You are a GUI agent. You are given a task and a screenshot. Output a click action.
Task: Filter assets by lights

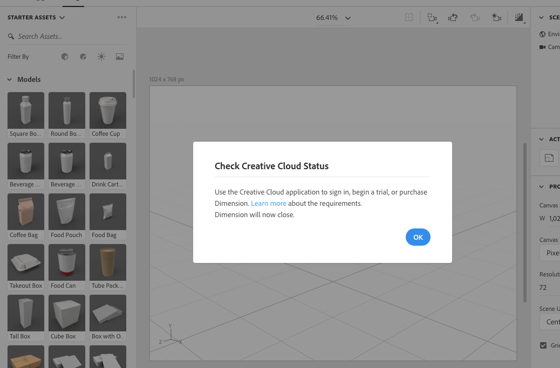pyautogui.click(x=101, y=57)
